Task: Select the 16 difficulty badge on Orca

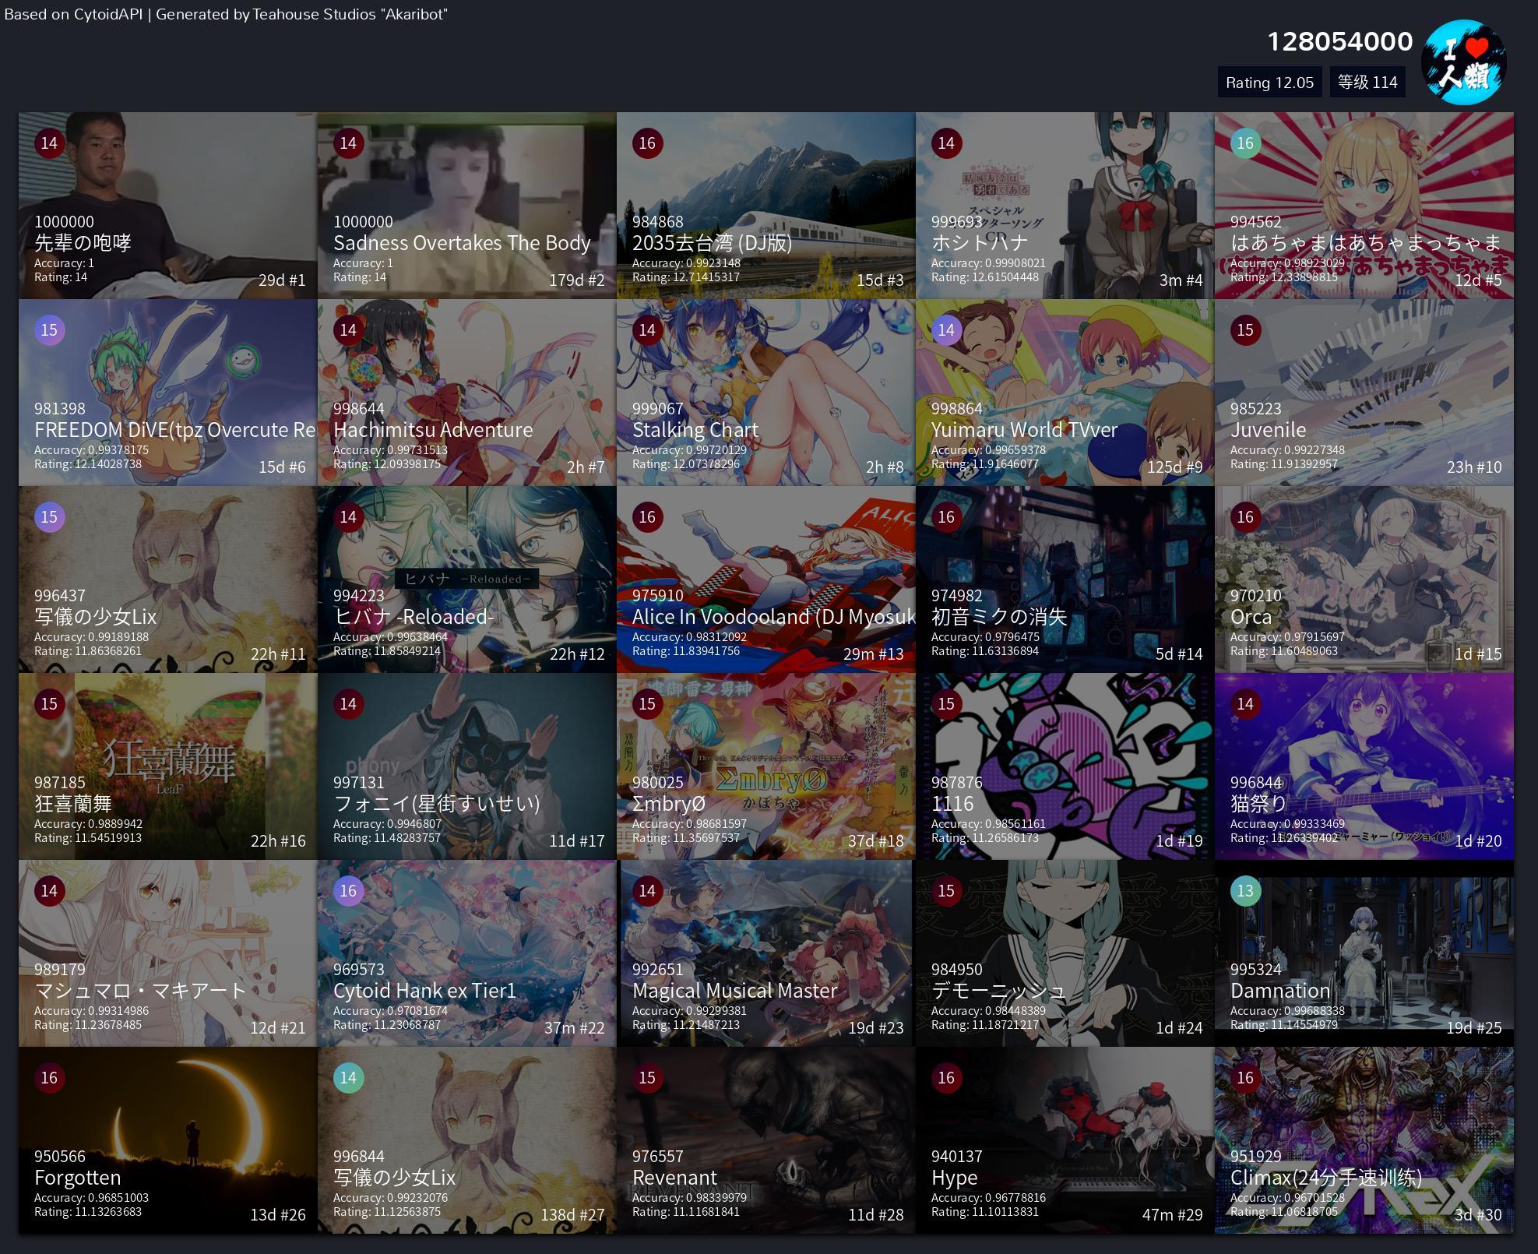Action: click(x=1245, y=517)
